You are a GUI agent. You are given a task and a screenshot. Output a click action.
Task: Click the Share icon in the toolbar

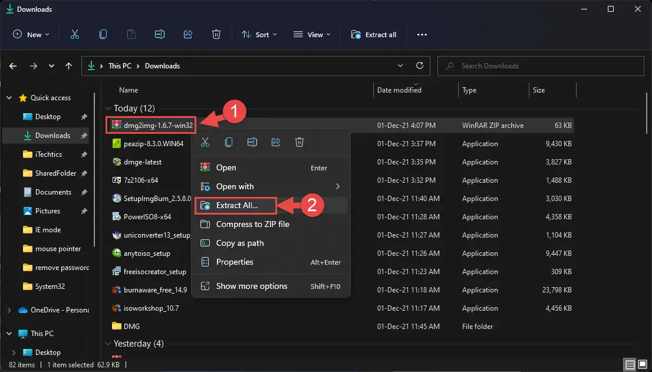188,35
